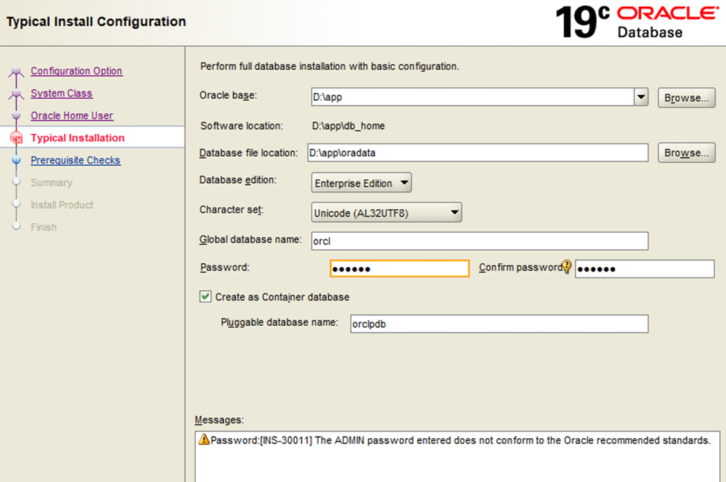Click the Typical Installation current step icon
726x482 pixels.
[x=16, y=138]
